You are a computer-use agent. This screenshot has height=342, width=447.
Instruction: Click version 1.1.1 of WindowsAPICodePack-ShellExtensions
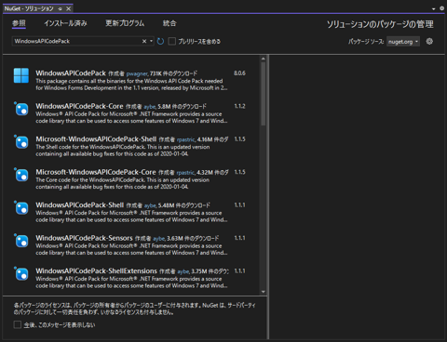tap(239, 270)
